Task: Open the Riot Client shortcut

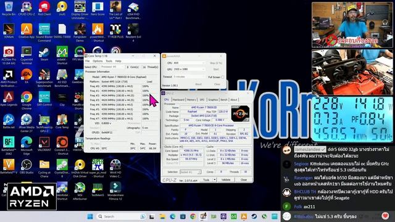Action: tap(44, 9)
